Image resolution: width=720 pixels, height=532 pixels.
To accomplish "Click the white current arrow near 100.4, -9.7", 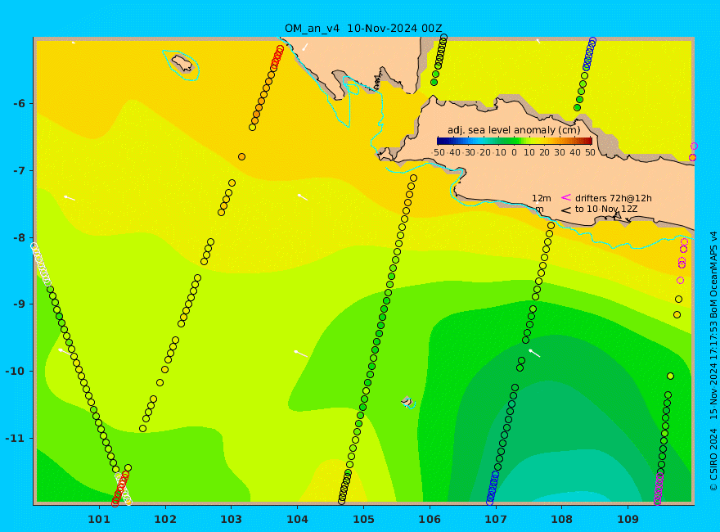I will [x=65, y=351].
